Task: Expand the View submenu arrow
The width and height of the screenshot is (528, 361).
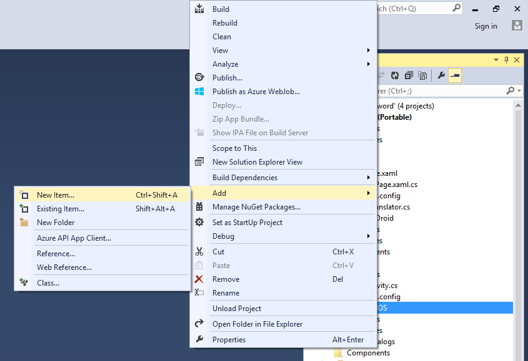Action: click(369, 51)
